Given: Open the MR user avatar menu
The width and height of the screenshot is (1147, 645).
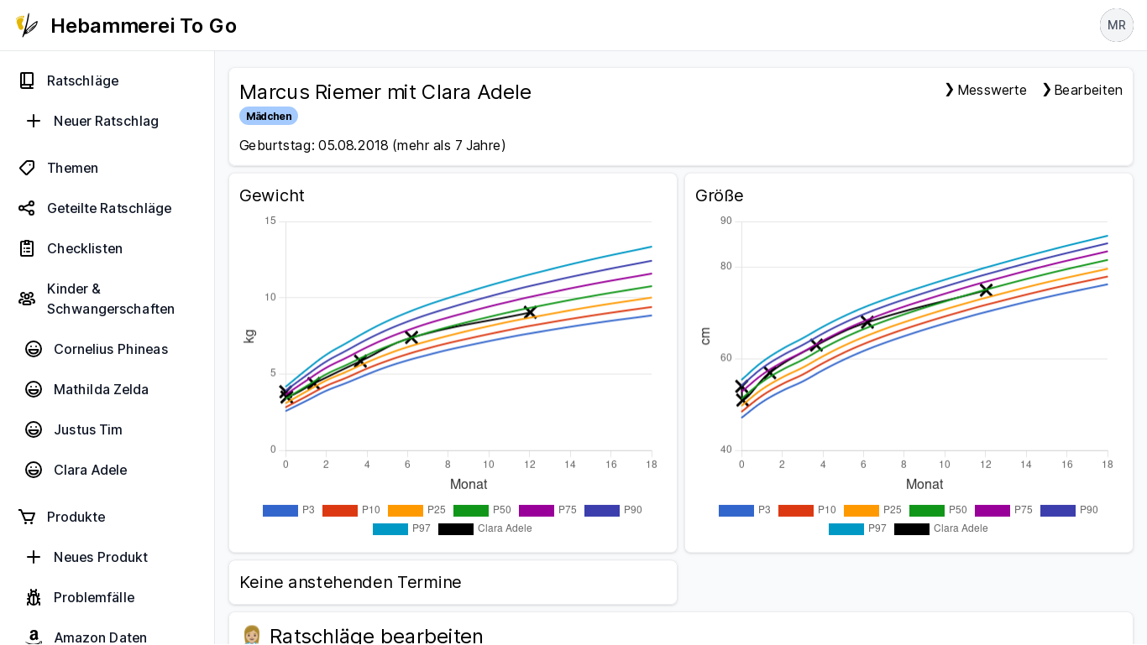Looking at the screenshot, I should 1116,25.
